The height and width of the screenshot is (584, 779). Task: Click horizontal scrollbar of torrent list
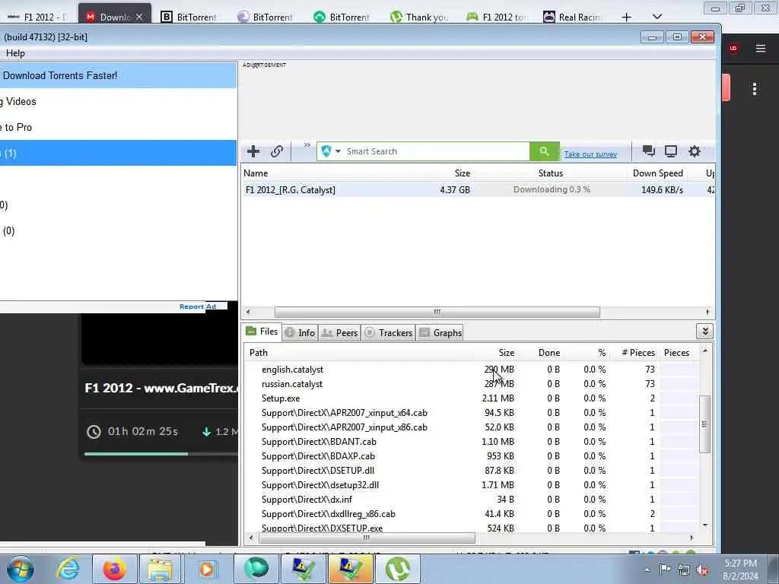coord(437,312)
